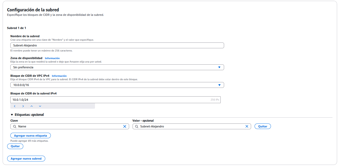Click the down chevron below subnet CIDR
The height and width of the screenshot is (167, 340).
point(40,106)
